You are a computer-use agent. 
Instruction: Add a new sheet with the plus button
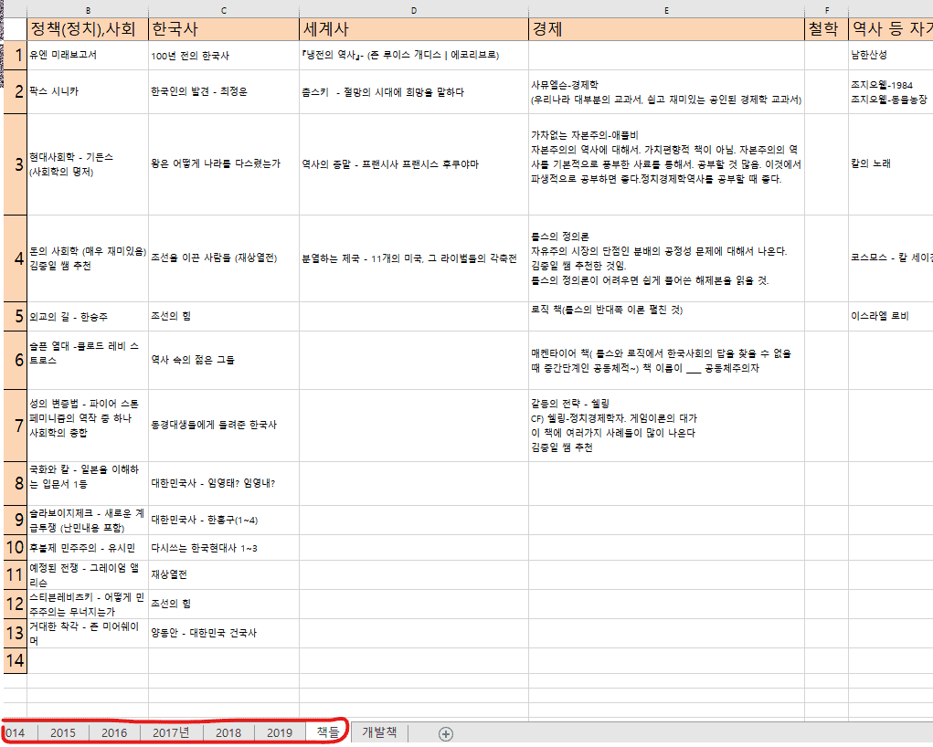coord(446,733)
